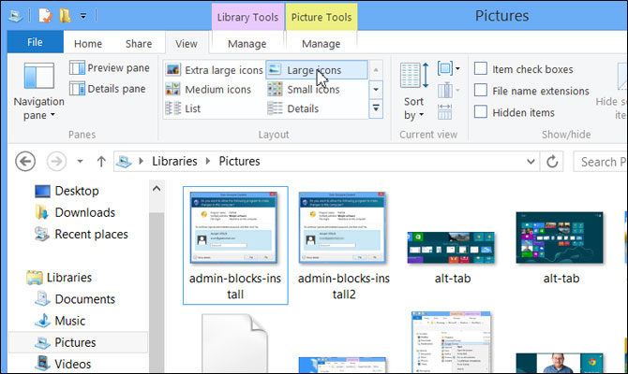Image resolution: width=628 pixels, height=374 pixels.
Task: Open the Picture Tools Manage tab
Action: coord(321,44)
